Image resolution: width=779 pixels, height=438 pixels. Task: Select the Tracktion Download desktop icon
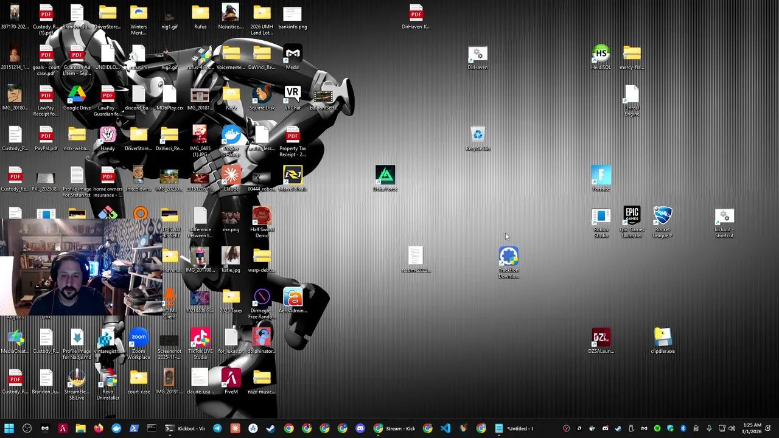(x=509, y=263)
